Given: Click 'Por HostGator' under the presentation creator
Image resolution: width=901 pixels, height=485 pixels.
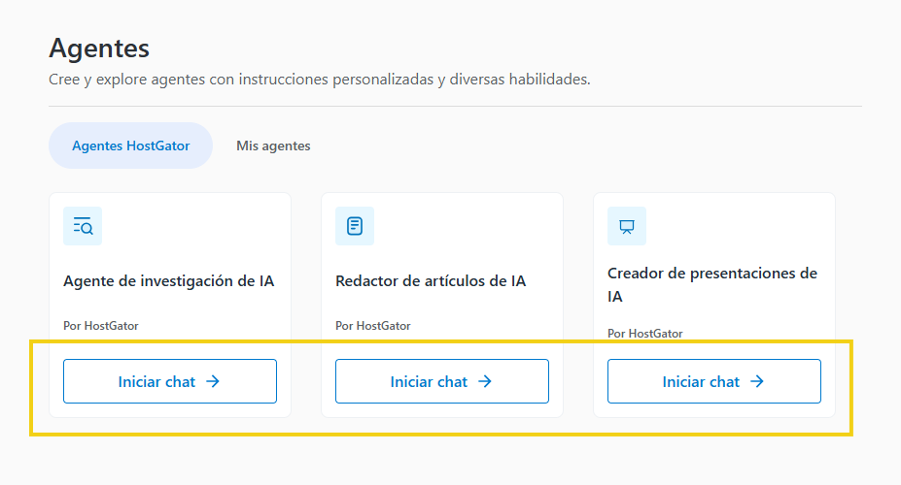Looking at the screenshot, I should tap(644, 333).
